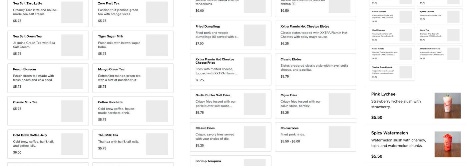Choose the Classic Milk Tea item
The height and width of the screenshot is (166, 467).
pyautogui.click(x=48, y=111)
